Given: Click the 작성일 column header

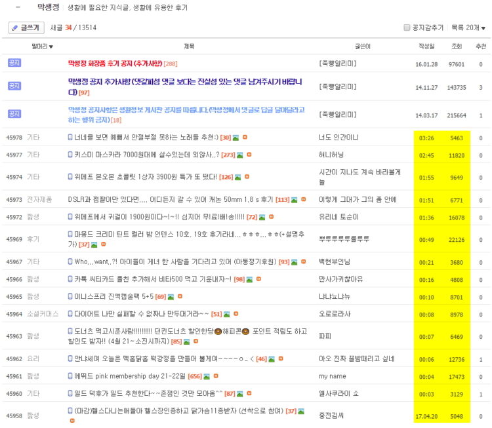Looking at the screenshot, I should coord(426,47).
